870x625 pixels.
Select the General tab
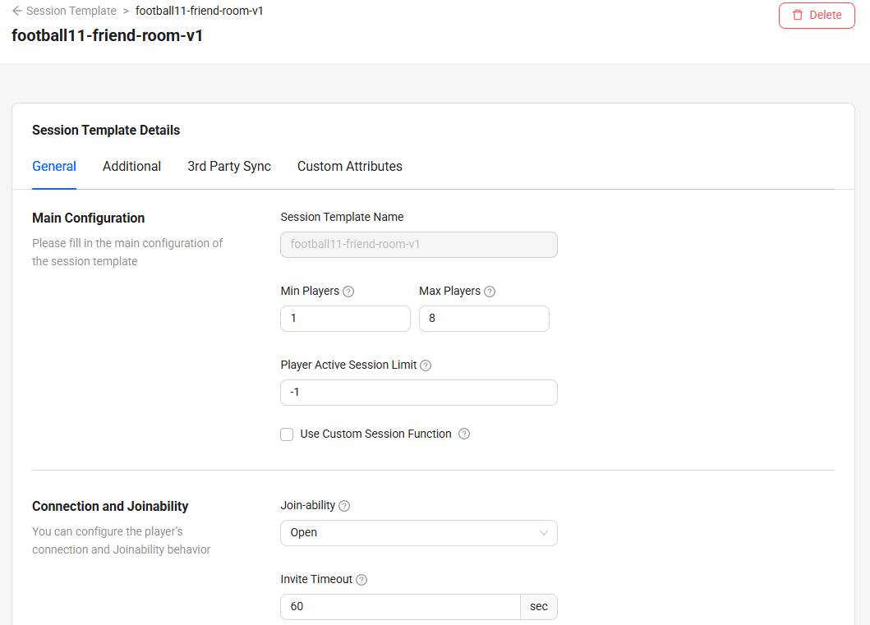pyautogui.click(x=54, y=167)
